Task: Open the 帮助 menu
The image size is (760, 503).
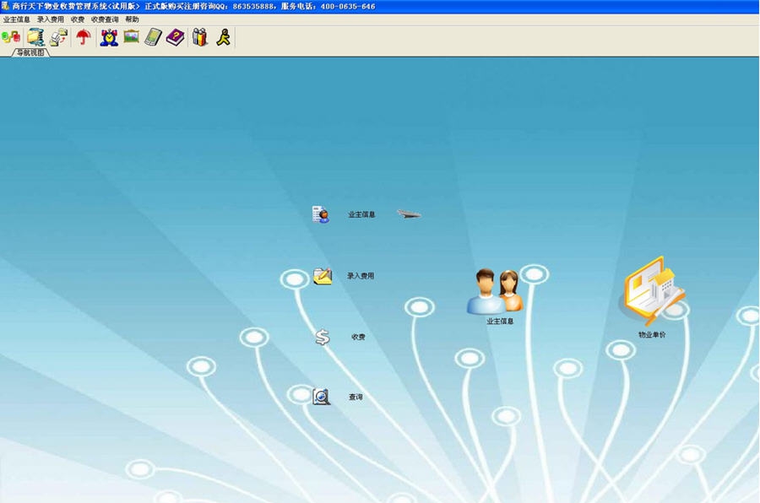Action: pos(132,19)
